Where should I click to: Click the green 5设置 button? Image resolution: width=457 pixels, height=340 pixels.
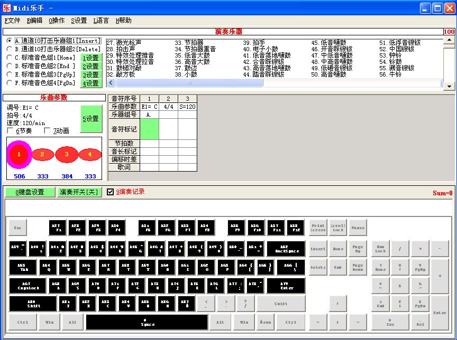[x=91, y=119]
